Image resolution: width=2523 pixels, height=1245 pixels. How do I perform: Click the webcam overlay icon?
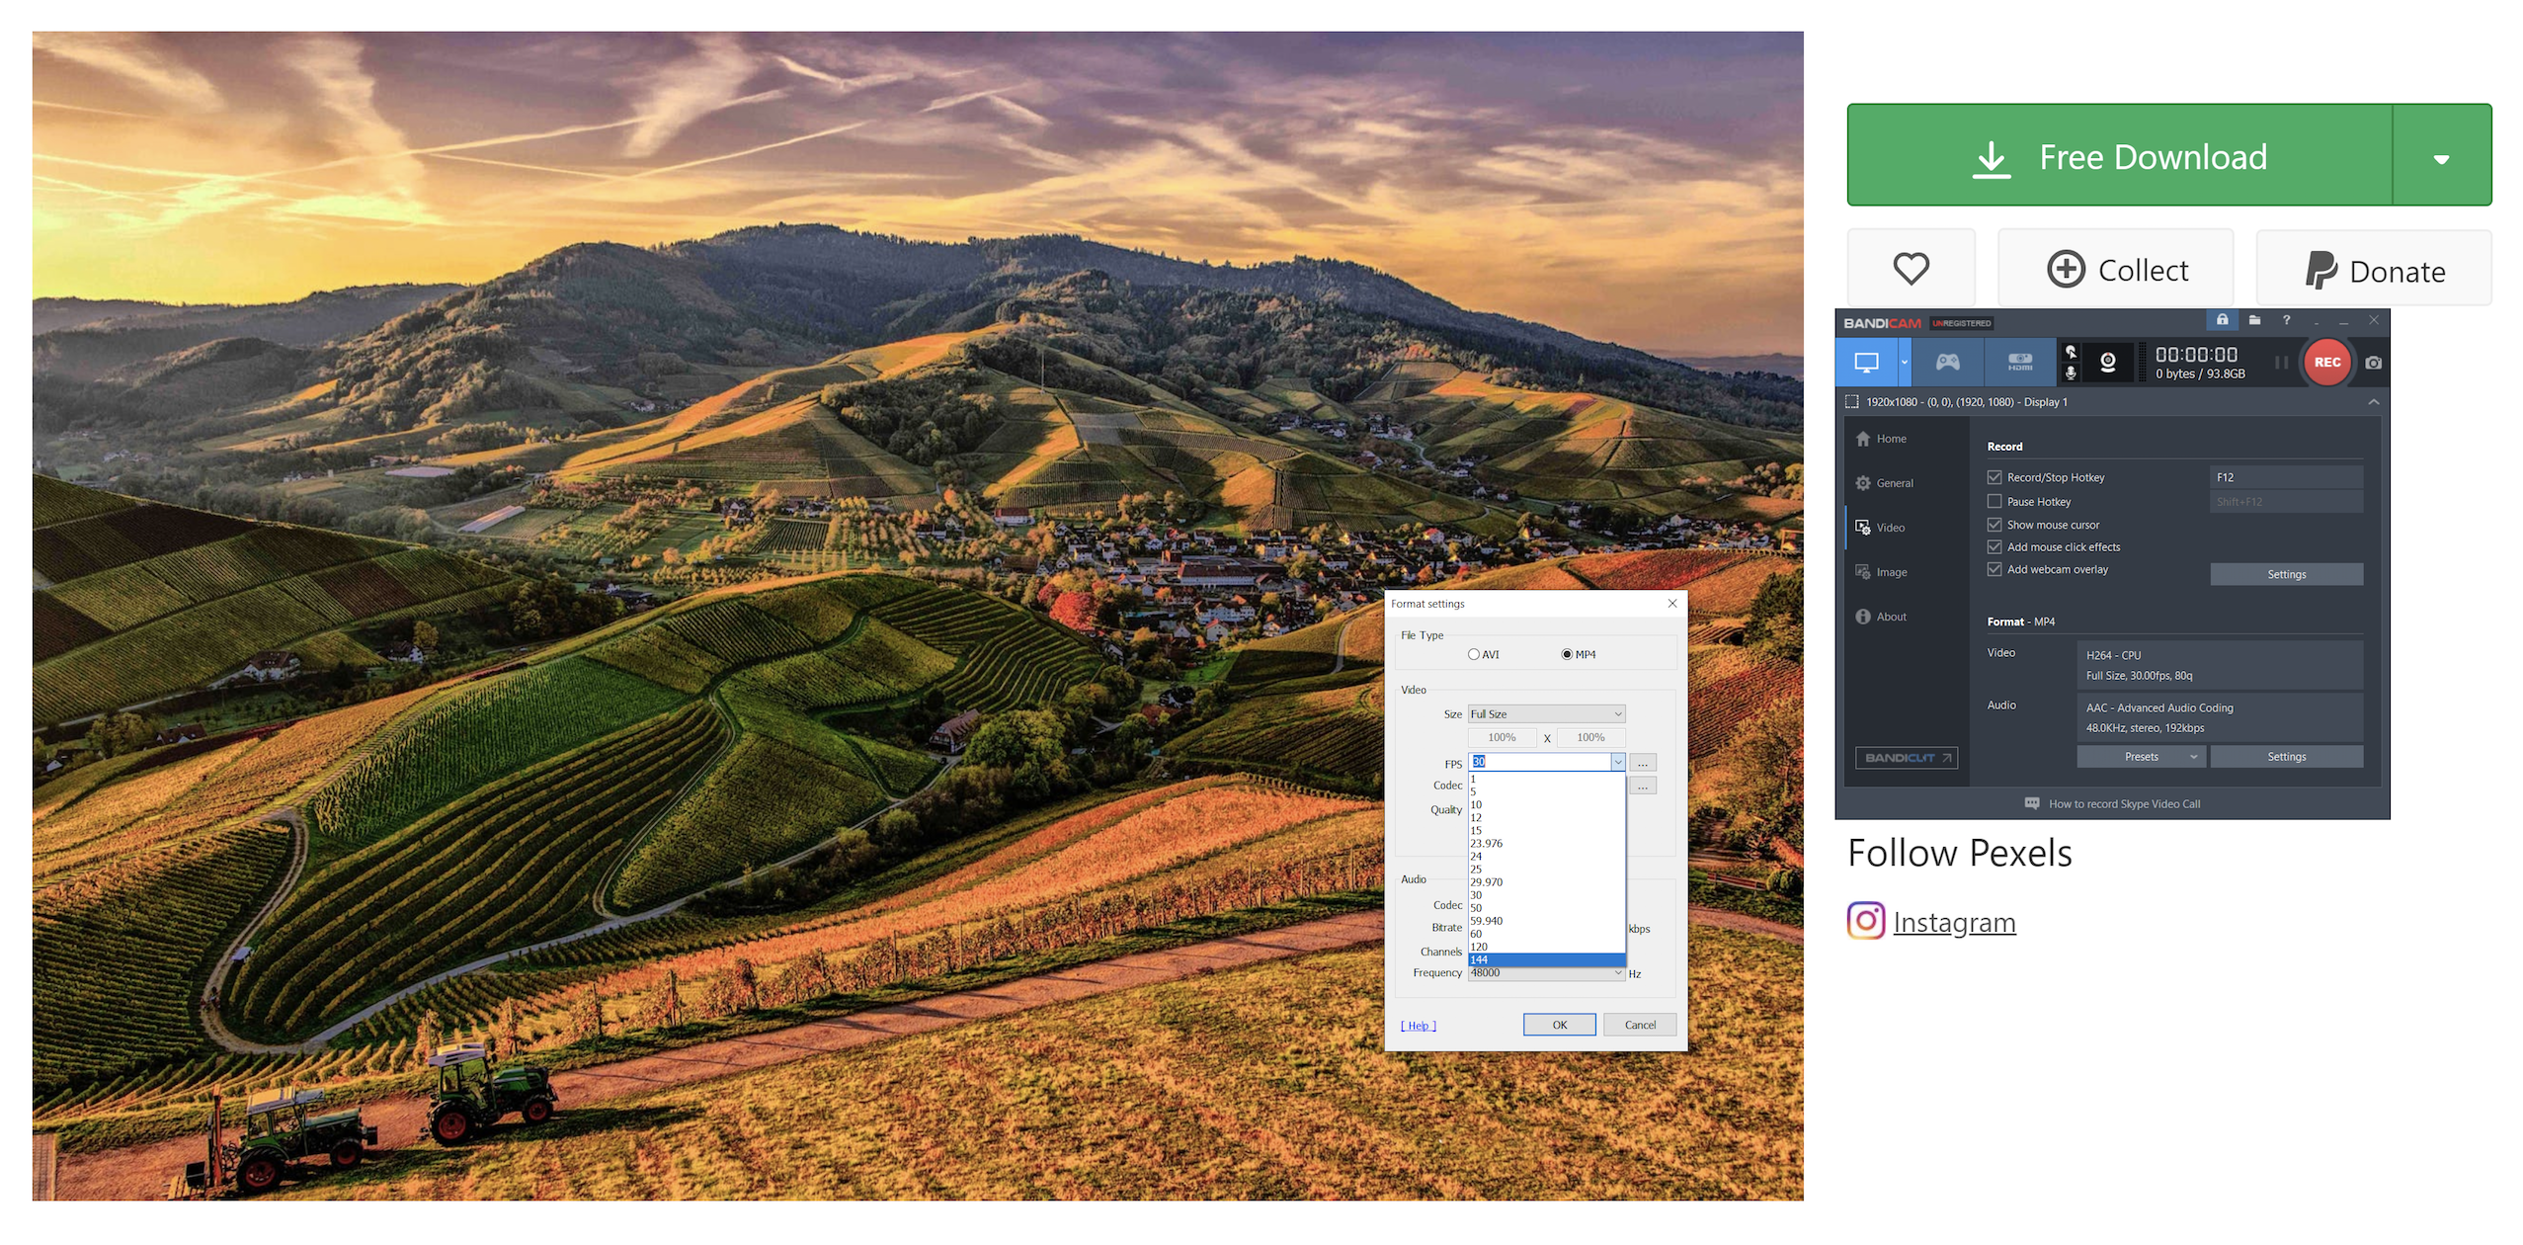tap(2107, 362)
